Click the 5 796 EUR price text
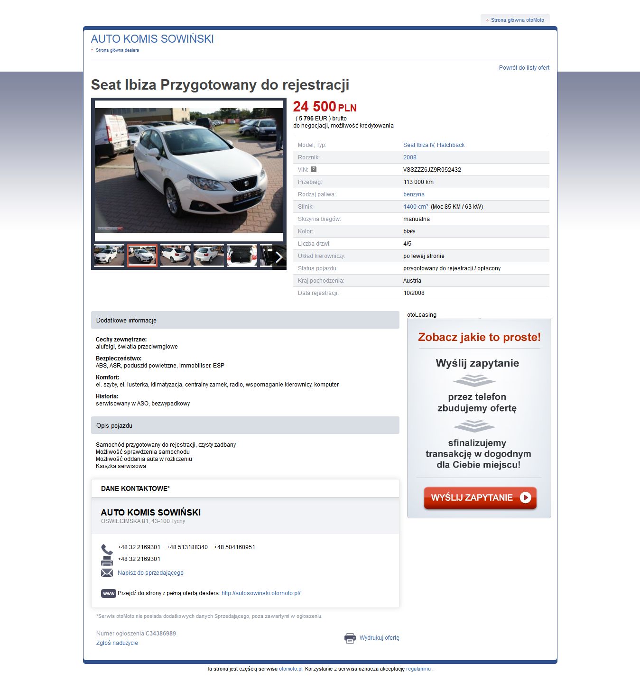 (x=313, y=119)
